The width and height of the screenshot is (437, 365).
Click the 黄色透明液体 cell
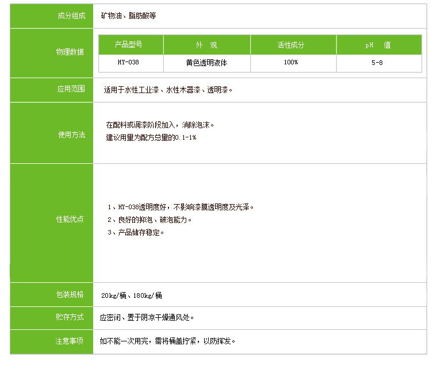coord(206,62)
